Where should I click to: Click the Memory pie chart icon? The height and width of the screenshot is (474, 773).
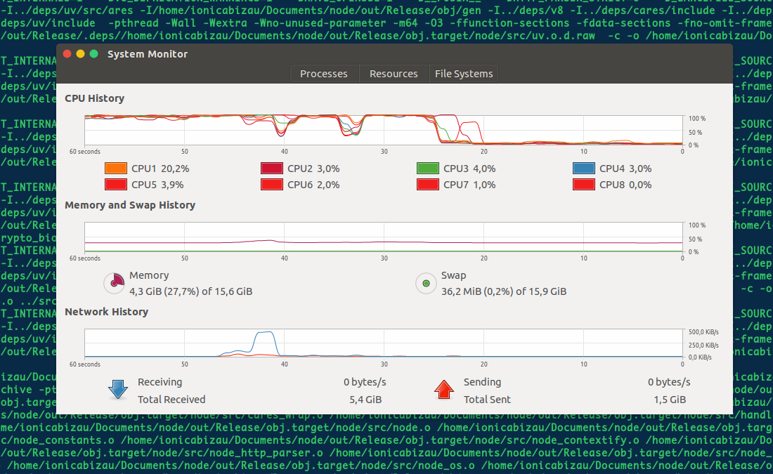pos(114,283)
